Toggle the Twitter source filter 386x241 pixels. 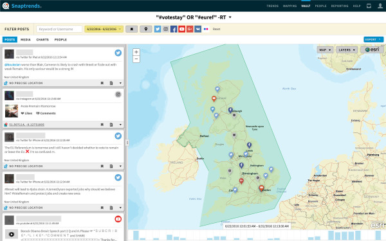coord(158,29)
